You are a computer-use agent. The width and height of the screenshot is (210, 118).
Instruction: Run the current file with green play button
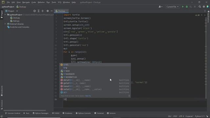pos(183,7)
